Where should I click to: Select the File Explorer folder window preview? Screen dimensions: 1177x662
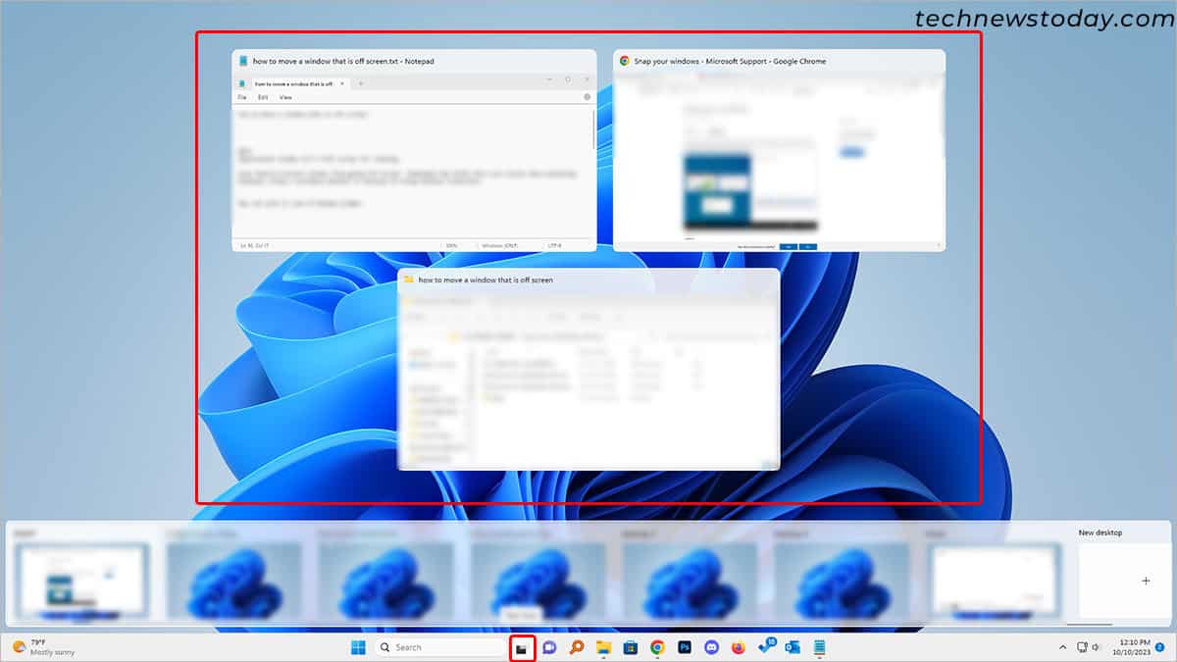click(x=588, y=380)
